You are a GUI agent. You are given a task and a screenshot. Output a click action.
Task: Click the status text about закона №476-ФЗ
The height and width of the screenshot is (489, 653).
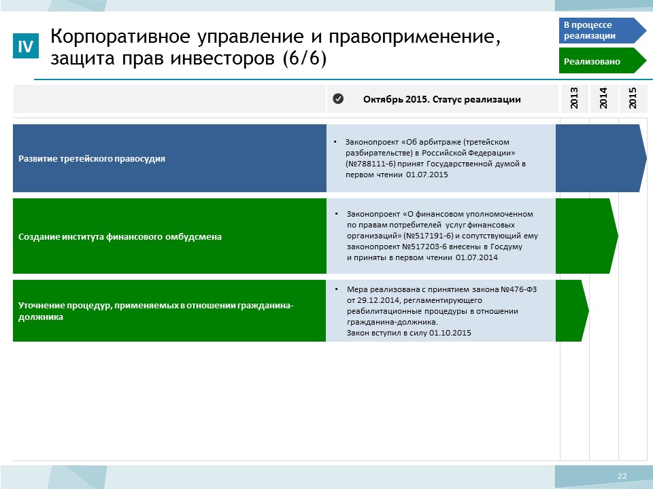[442, 310]
